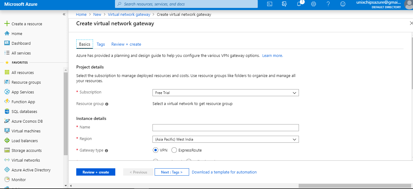413x189 pixels.
Task: Select VPN gateway type
Action: click(x=156, y=150)
